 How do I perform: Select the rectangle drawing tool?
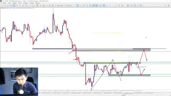point(132,5)
